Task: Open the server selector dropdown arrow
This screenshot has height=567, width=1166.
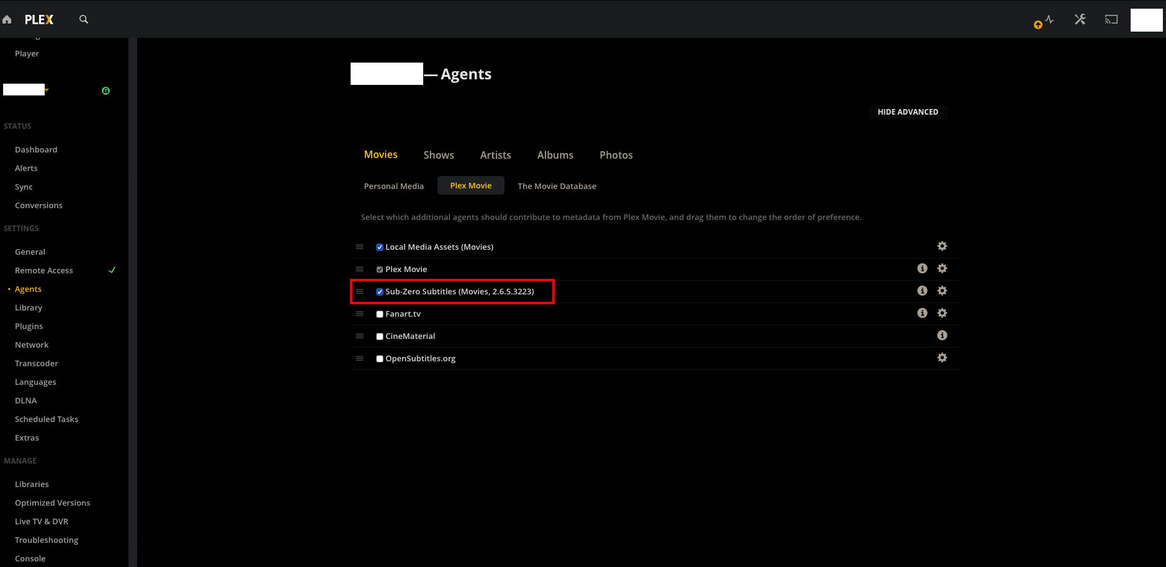Action: (47, 90)
